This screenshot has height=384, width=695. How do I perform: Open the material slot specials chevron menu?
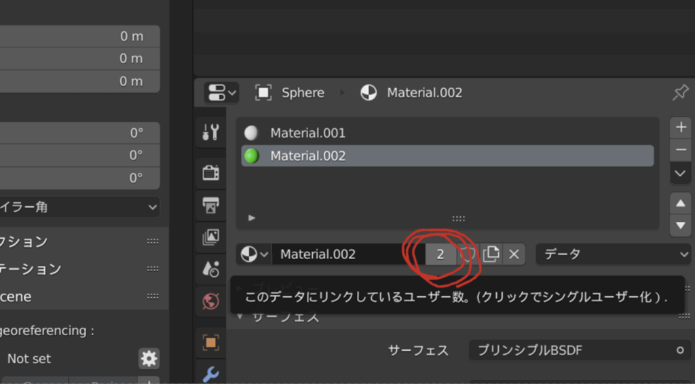pyautogui.click(x=680, y=174)
